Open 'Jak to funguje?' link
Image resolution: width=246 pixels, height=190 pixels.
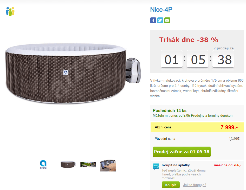coord(195,185)
